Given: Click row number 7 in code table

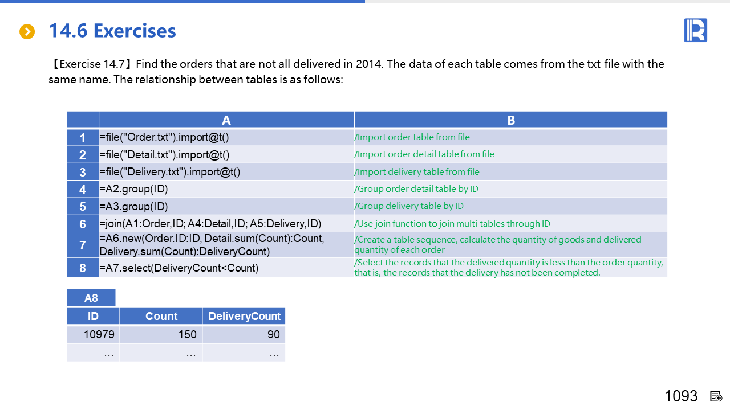Looking at the screenshot, I should pos(83,245).
